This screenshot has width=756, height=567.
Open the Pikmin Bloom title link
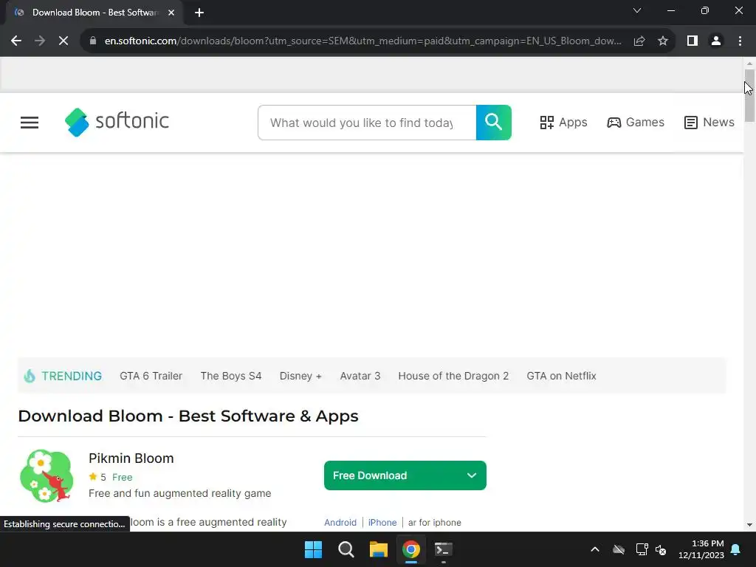coord(131,458)
